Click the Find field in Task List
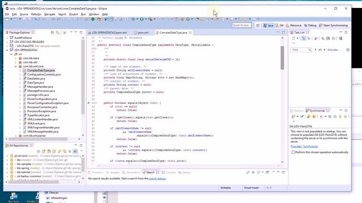 pos(301,50)
